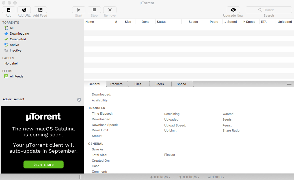Image resolution: width=294 pixels, height=180 pixels.
Task: Click the Remove X toolbar button
Action: tap(110, 10)
